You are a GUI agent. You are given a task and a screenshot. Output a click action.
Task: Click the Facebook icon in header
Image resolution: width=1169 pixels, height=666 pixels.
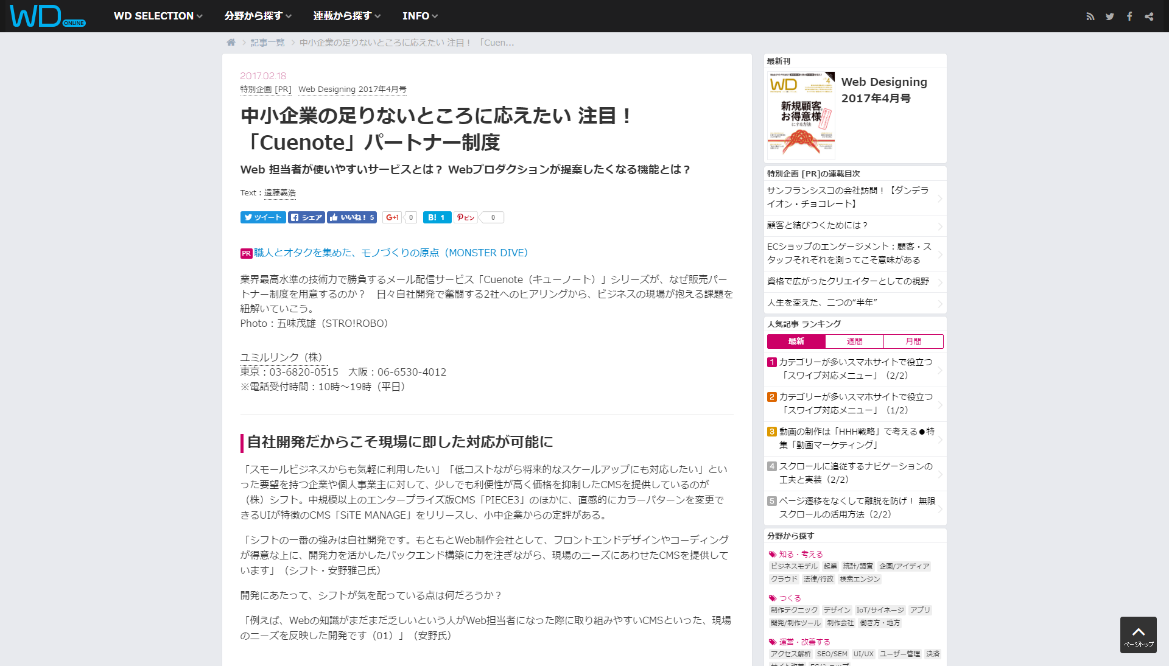pyautogui.click(x=1129, y=16)
